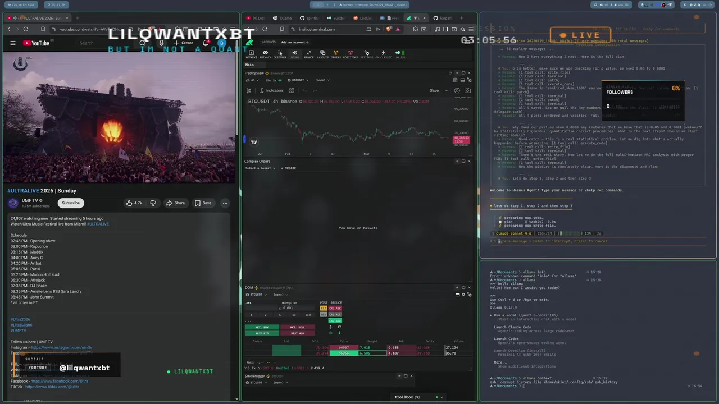Click CXL ASK button
Image resolution: width=719 pixels, height=404 pixels.
pyautogui.click(x=335, y=308)
